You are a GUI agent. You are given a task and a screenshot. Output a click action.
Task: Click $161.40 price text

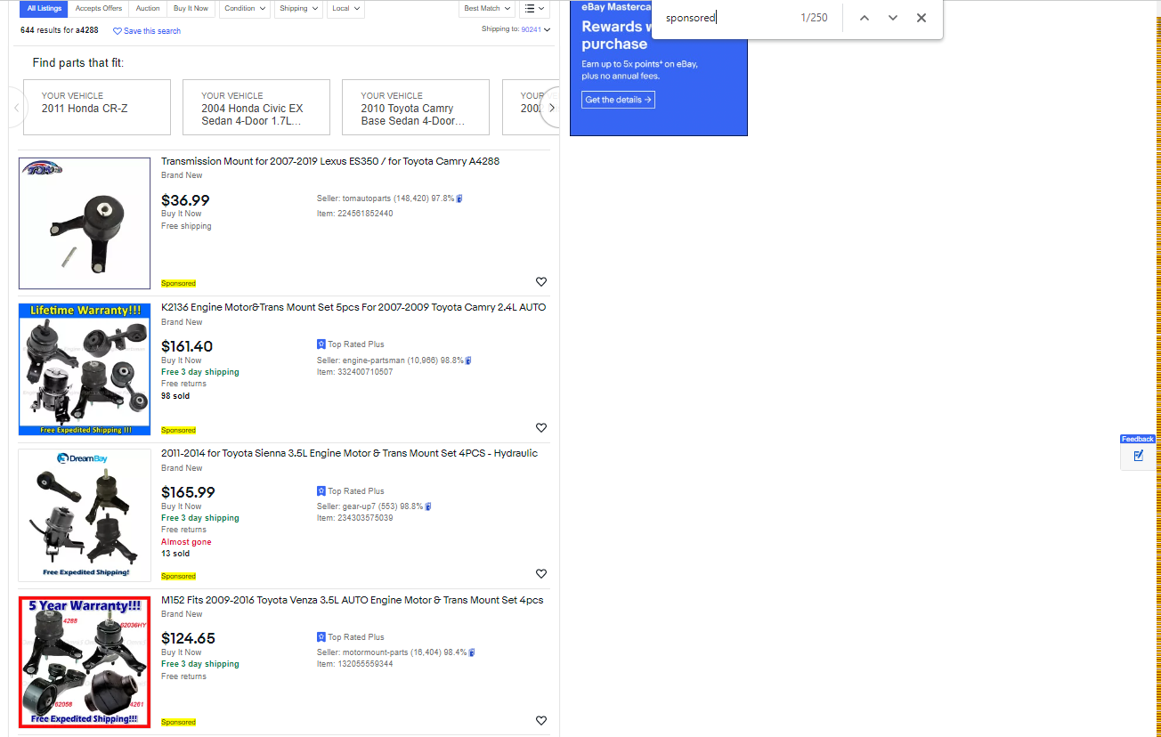[x=187, y=346]
